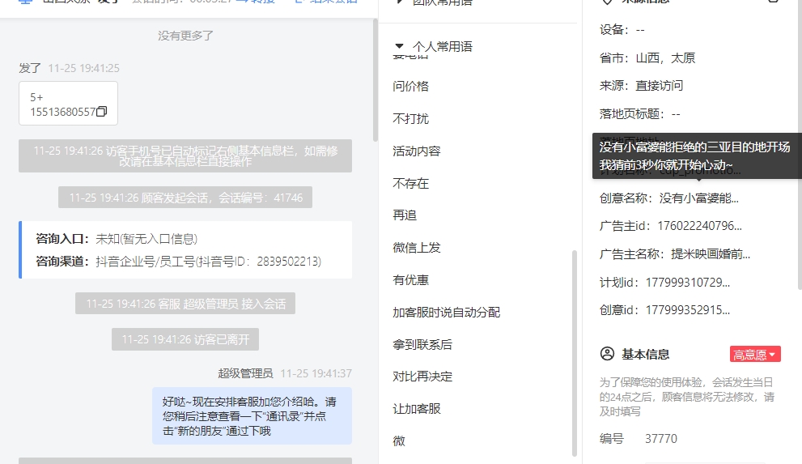
Task: Click the visitor info panel scrollbar
Action: click(x=800, y=145)
